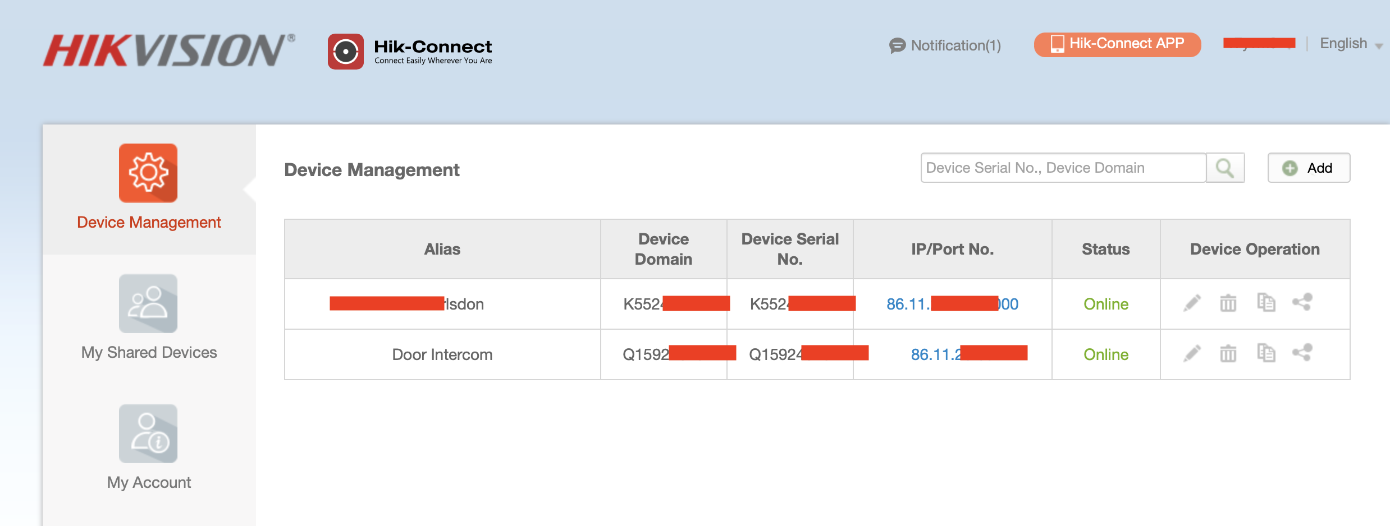Select My Account in the sidebar
The height and width of the screenshot is (526, 1390).
coord(148,481)
